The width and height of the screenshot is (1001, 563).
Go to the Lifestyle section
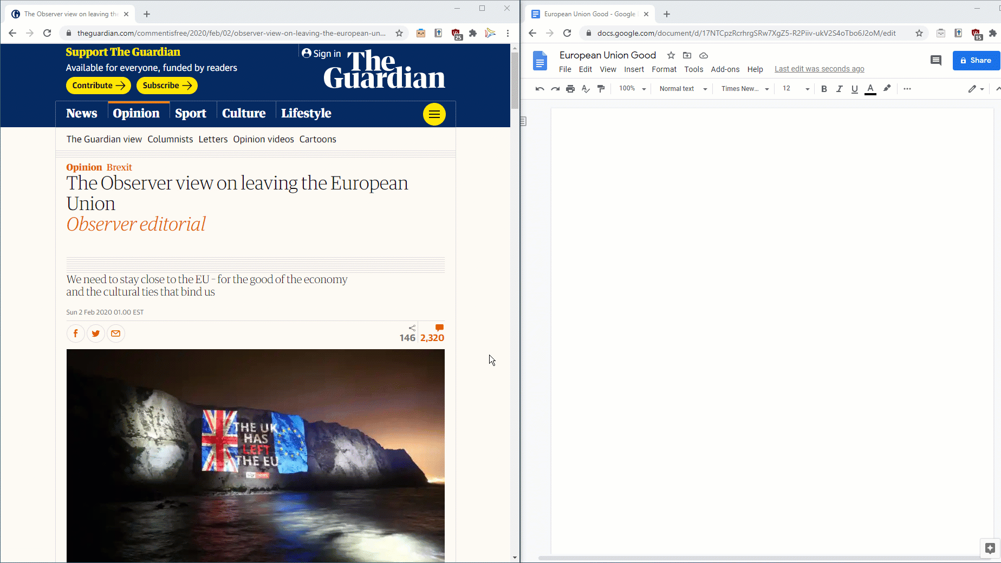(306, 113)
